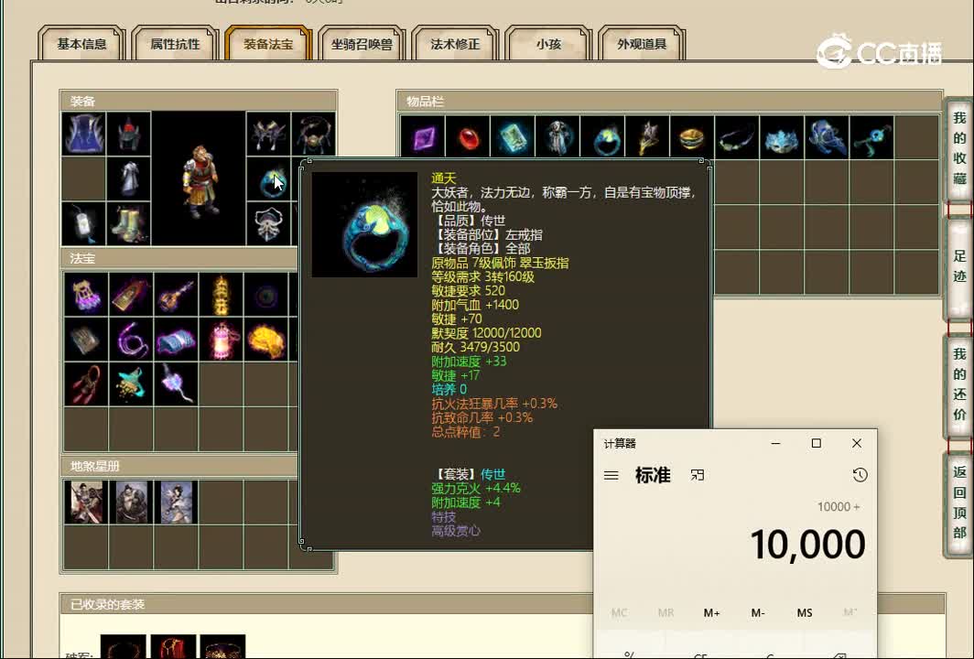Select the green jade card in 物品栏
974x659 pixels.
click(513, 137)
